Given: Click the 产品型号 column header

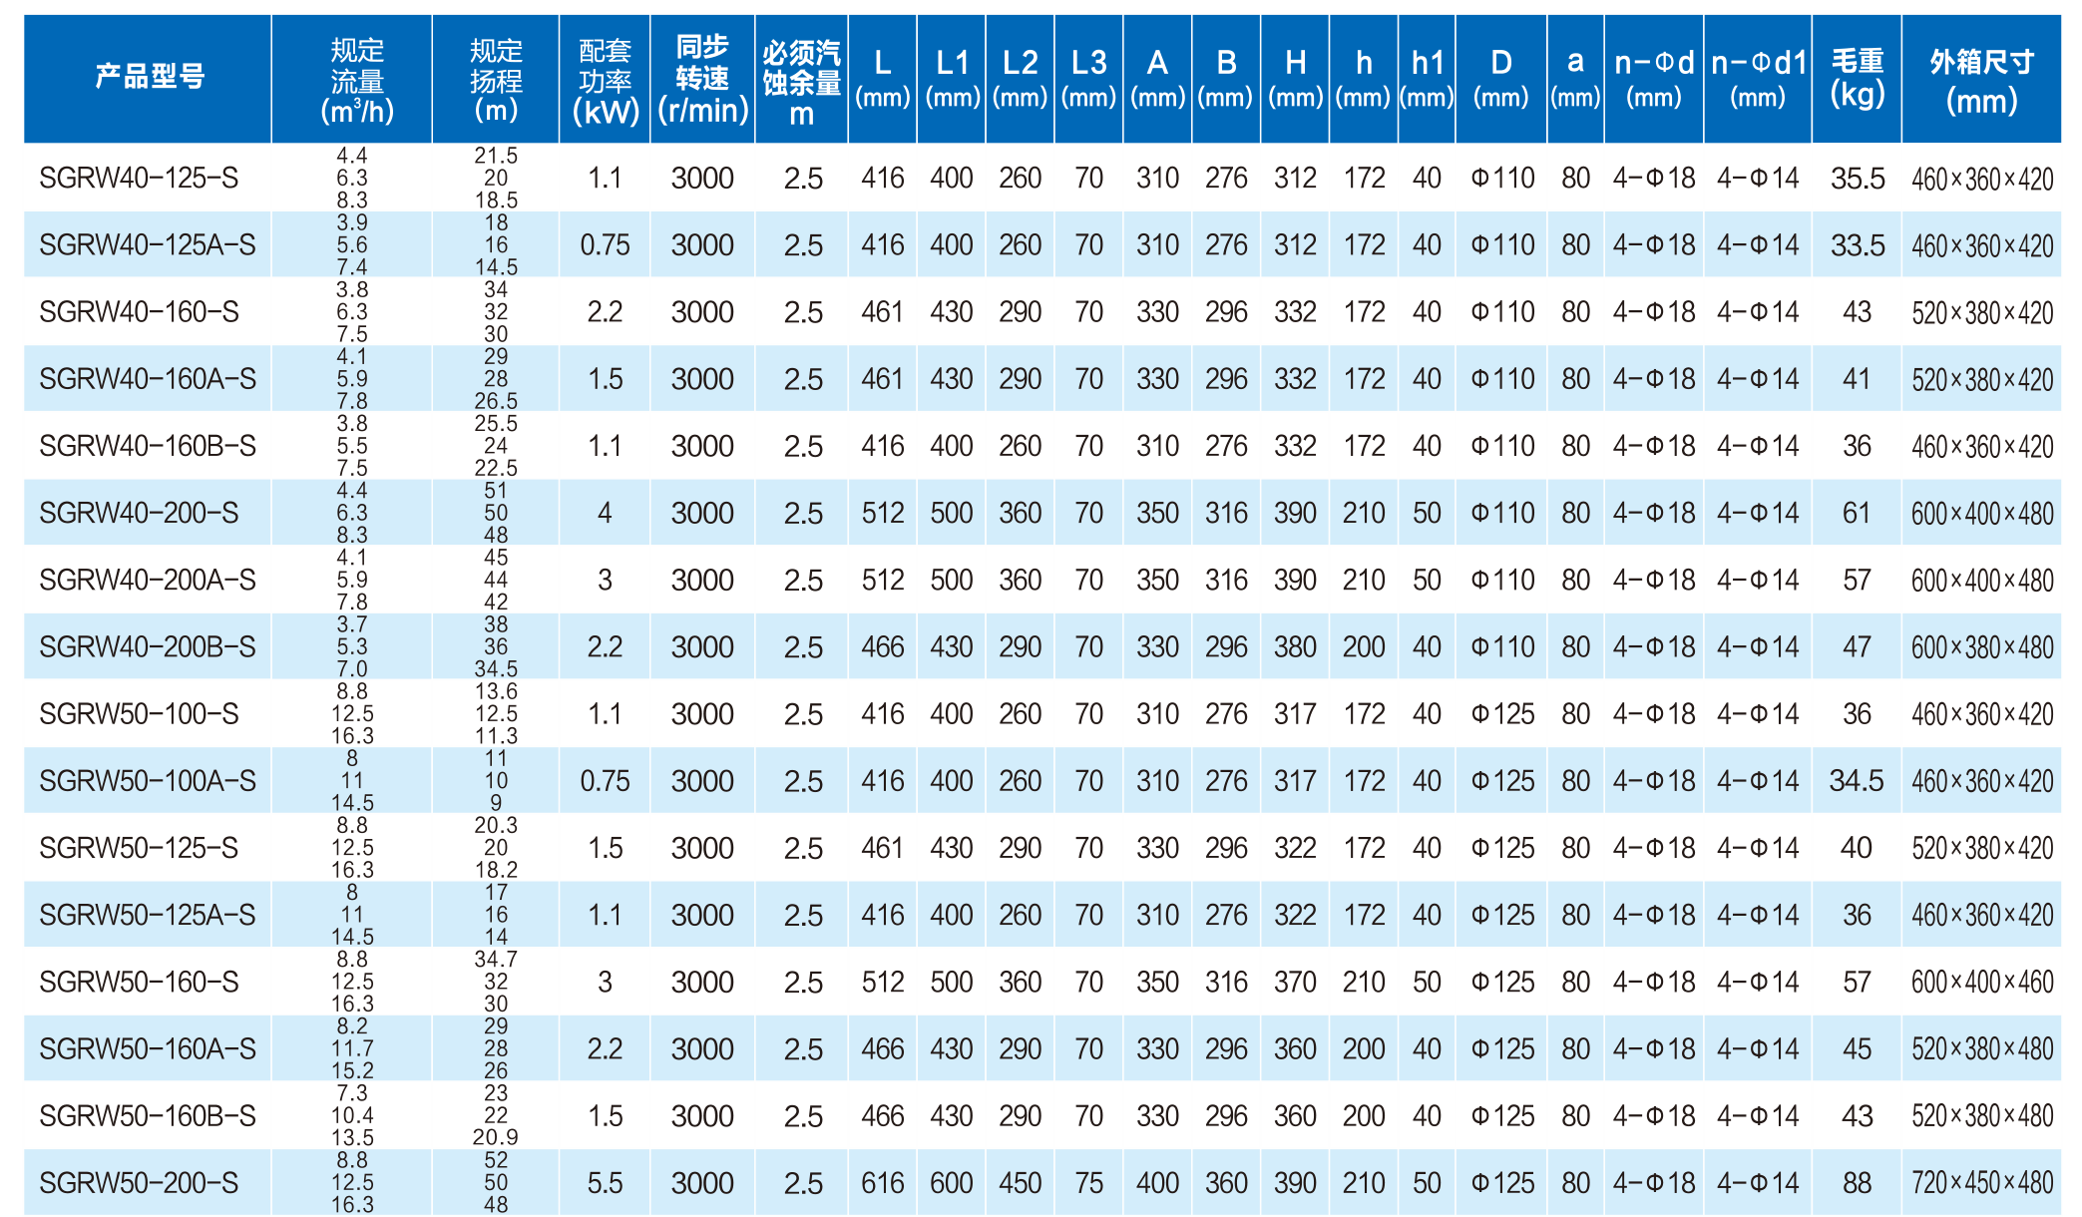Looking at the screenshot, I should tap(149, 76).
